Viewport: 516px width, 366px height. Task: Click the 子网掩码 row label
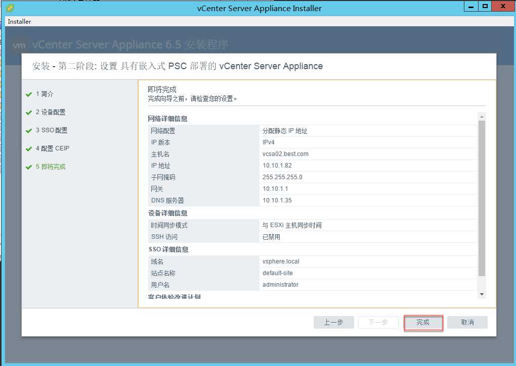click(163, 177)
